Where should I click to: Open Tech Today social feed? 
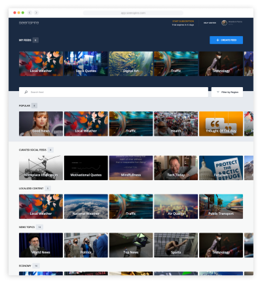pos(176,168)
